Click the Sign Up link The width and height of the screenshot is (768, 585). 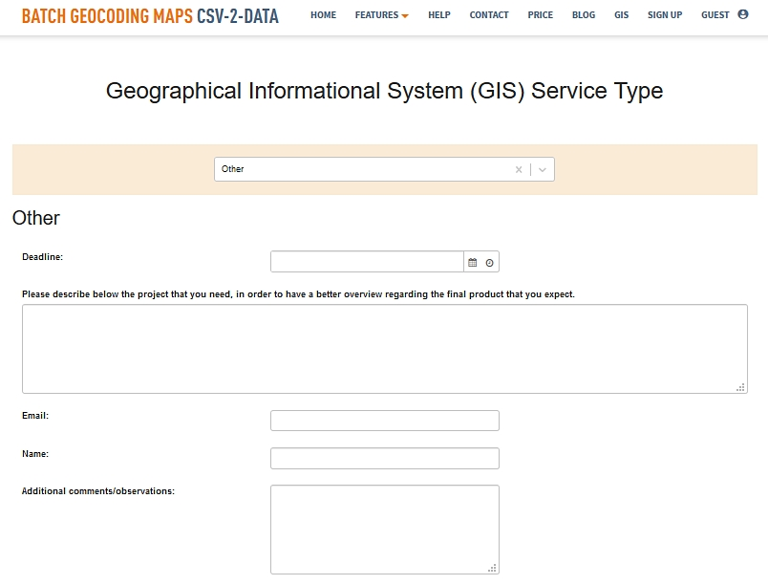[665, 15]
